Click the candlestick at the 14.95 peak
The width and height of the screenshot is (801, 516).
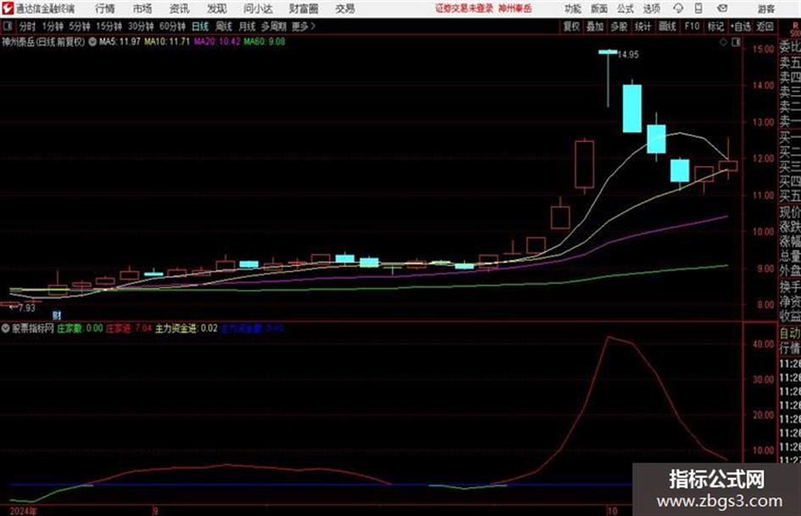(608, 78)
